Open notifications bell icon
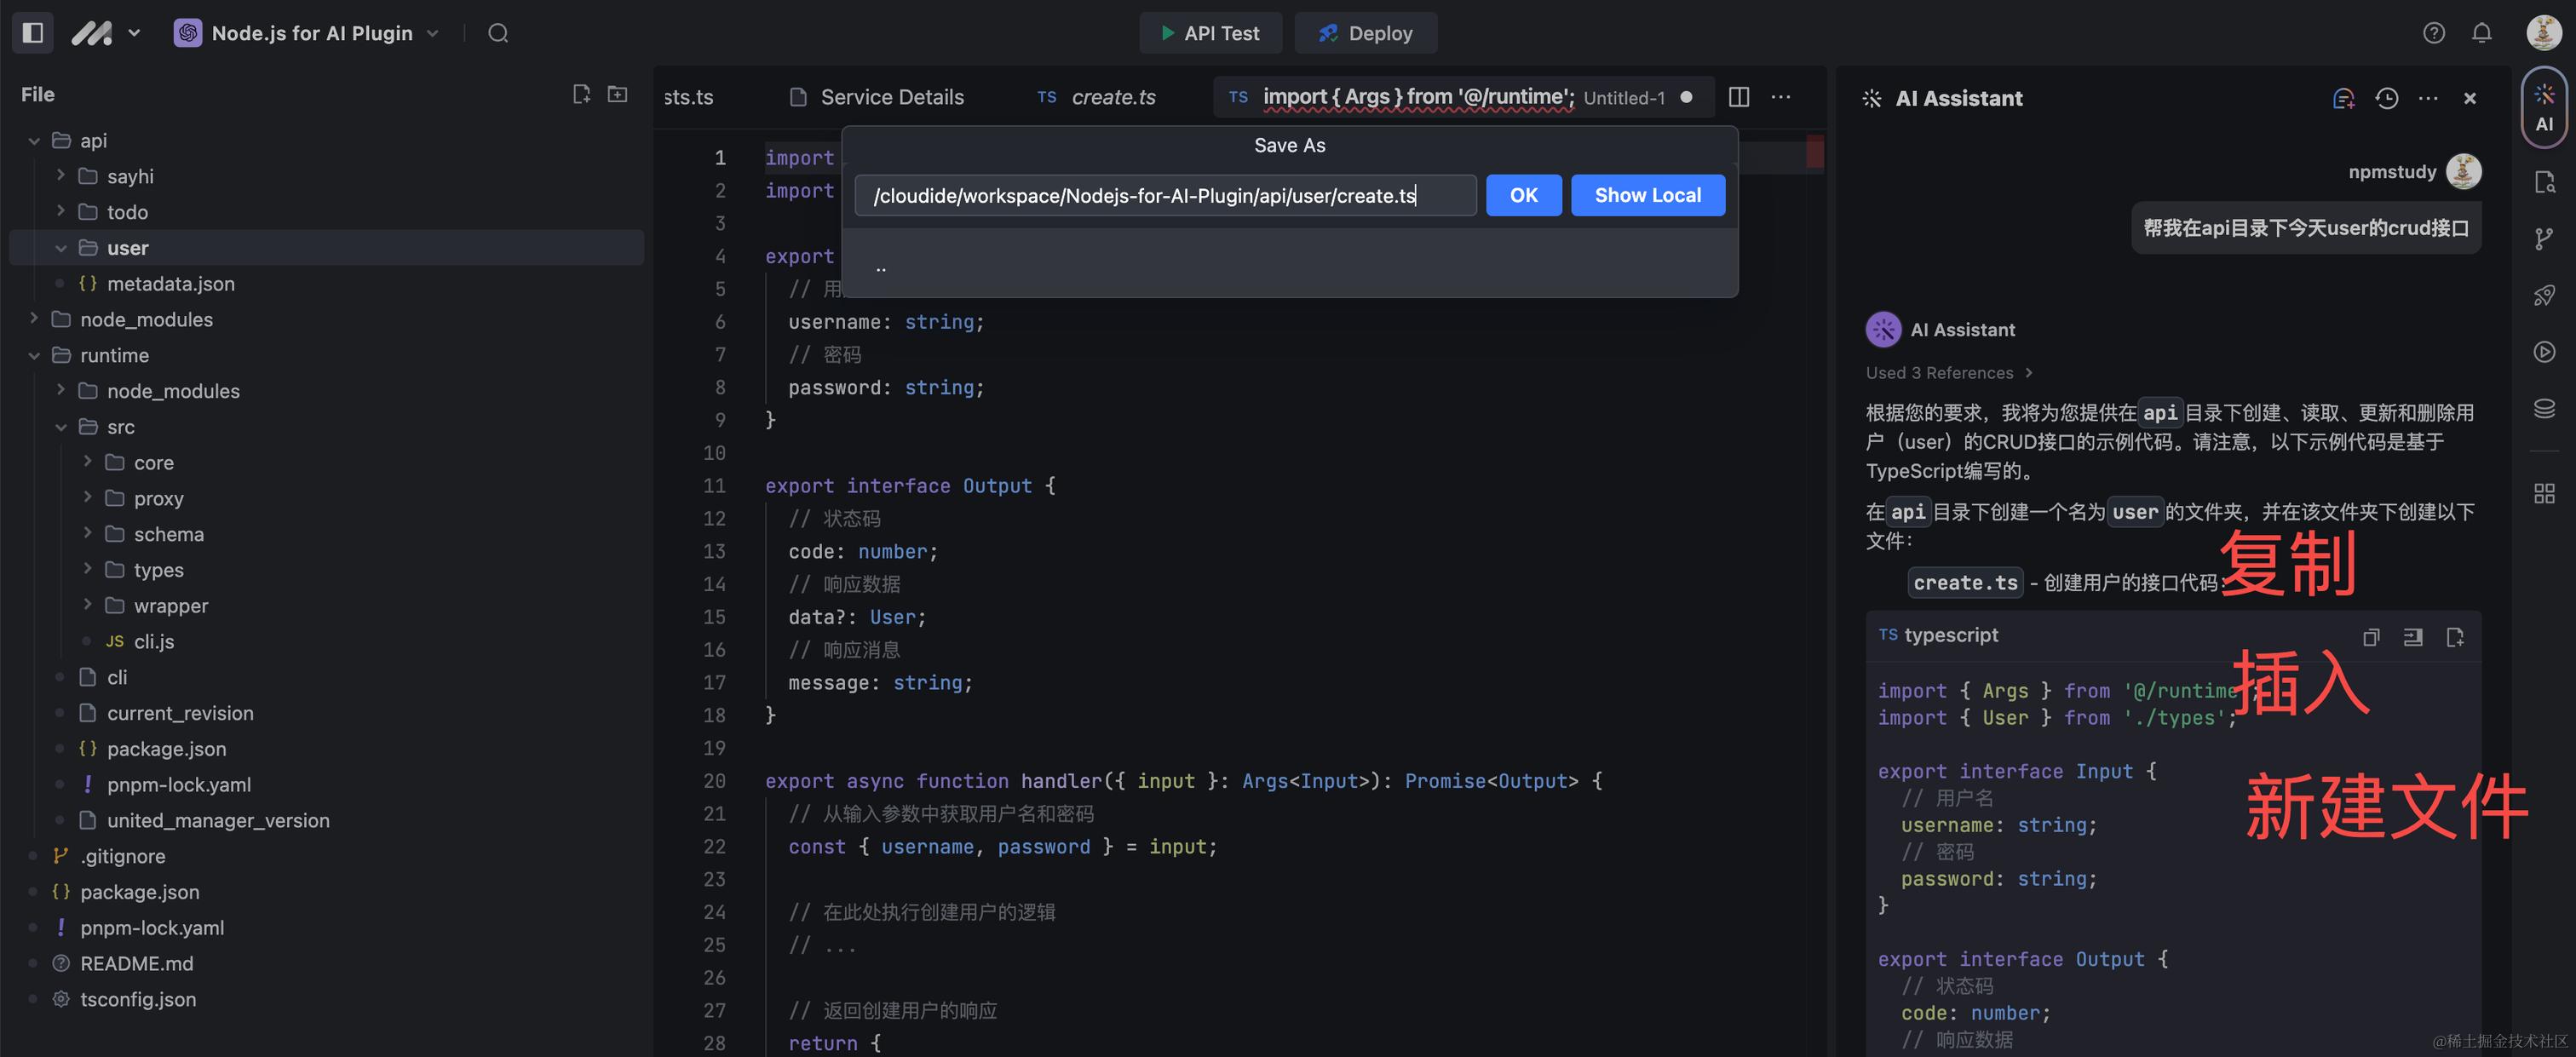Screen dimensions: 2576x1057 [2482, 33]
